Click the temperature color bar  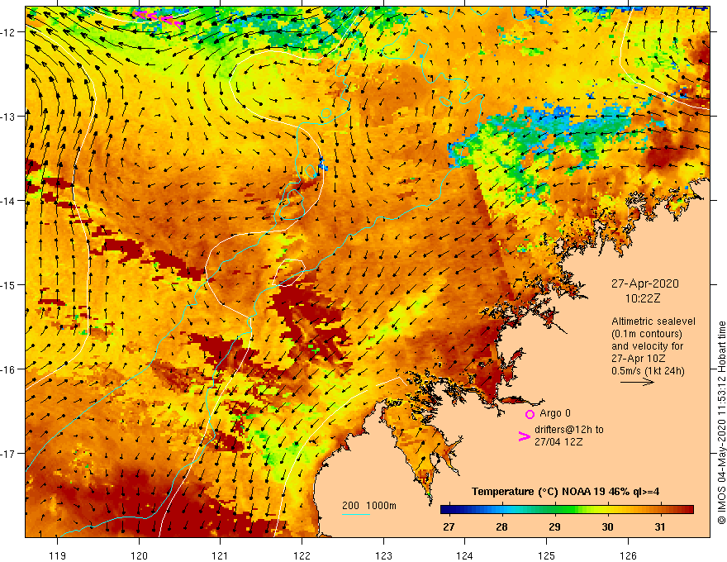[x=567, y=510]
